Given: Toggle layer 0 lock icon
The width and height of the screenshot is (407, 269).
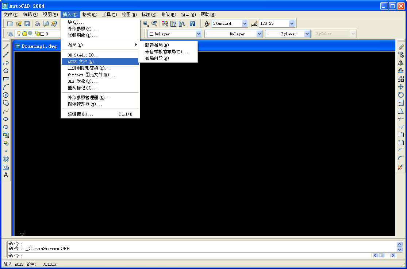Looking at the screenshot, I should (x=37, y=34).
